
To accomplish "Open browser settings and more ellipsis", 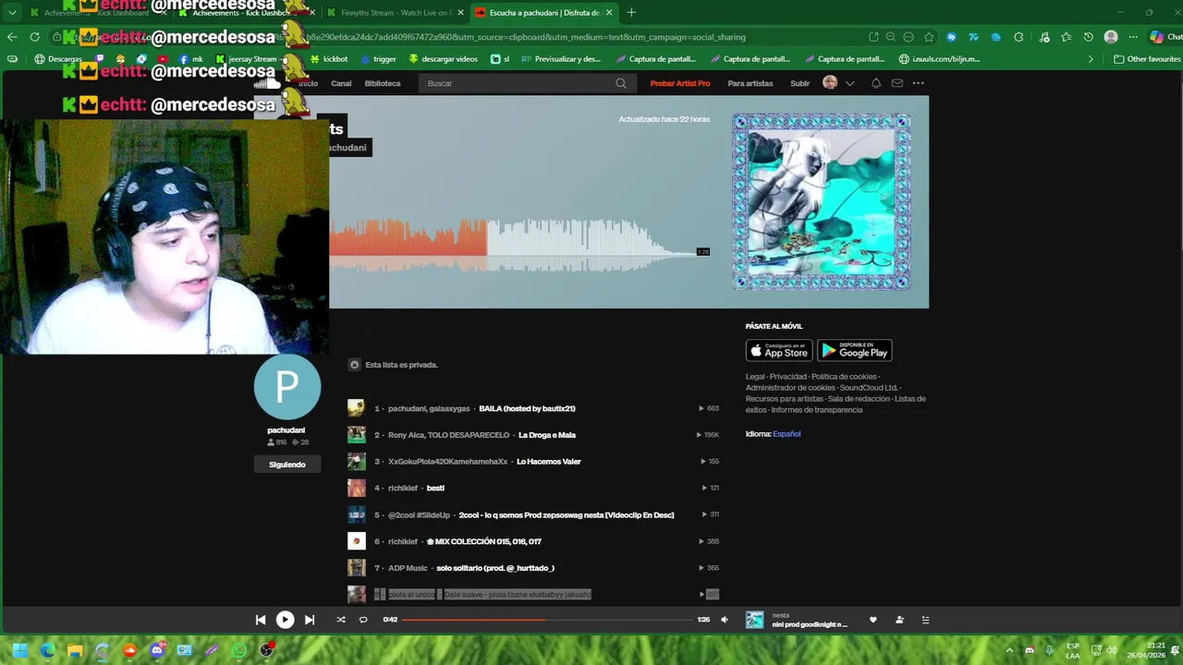I will [1133, 37].
